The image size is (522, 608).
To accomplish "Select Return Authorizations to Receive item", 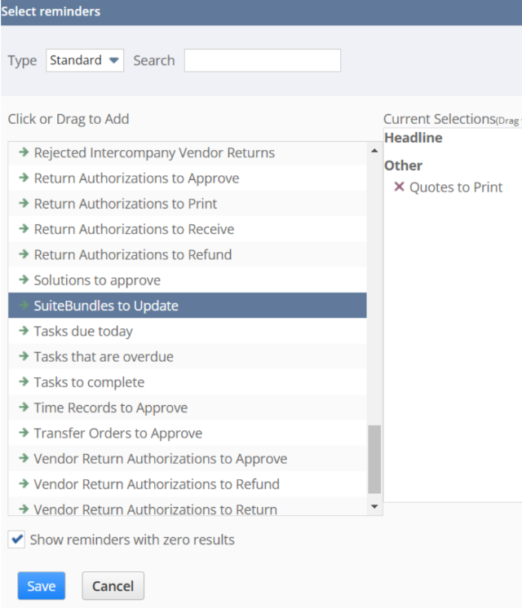I will click(x=133, y=230).
